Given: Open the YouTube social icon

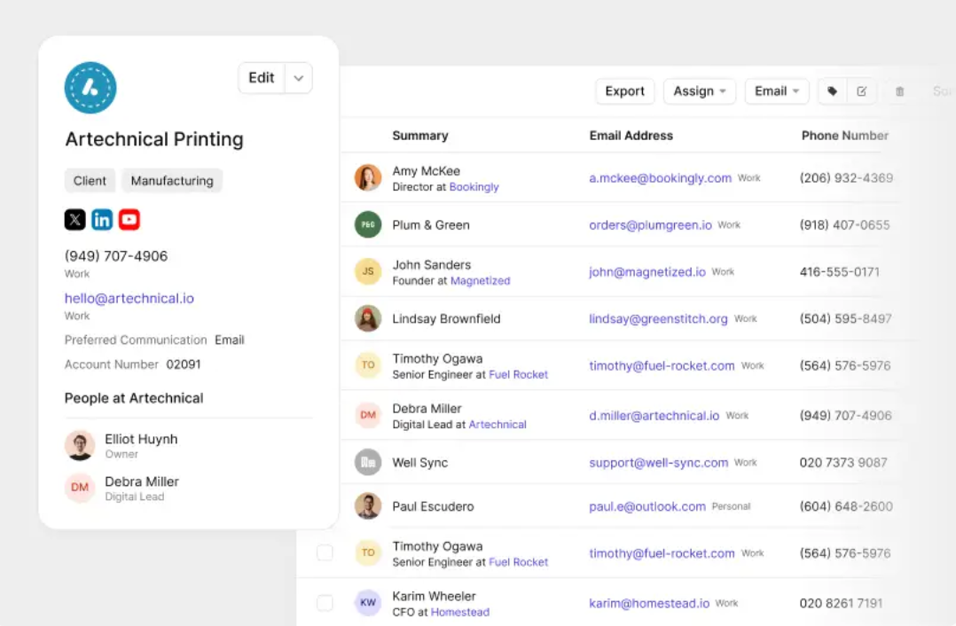Looking at the screenshot, I should (129, 219).
